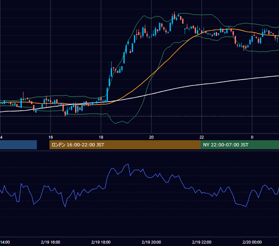Screen dimensions: 279x246
Task: Click the upper time axis label 0
Action: [x=252, y=137]
